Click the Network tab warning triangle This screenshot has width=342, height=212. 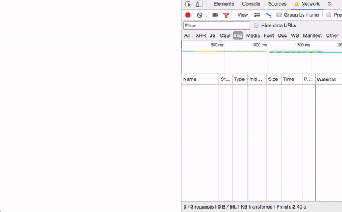pyautogui.click(x=296, y=4)
